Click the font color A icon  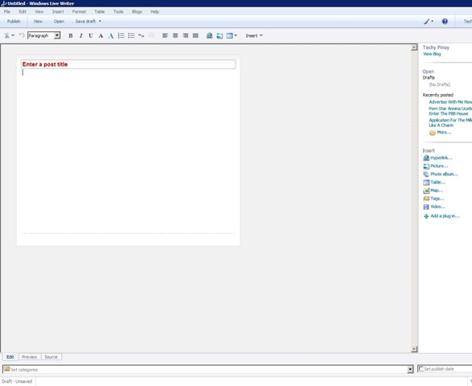pos(111,35)
